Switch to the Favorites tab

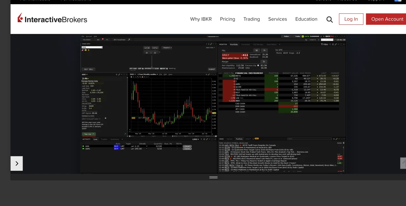246,44
